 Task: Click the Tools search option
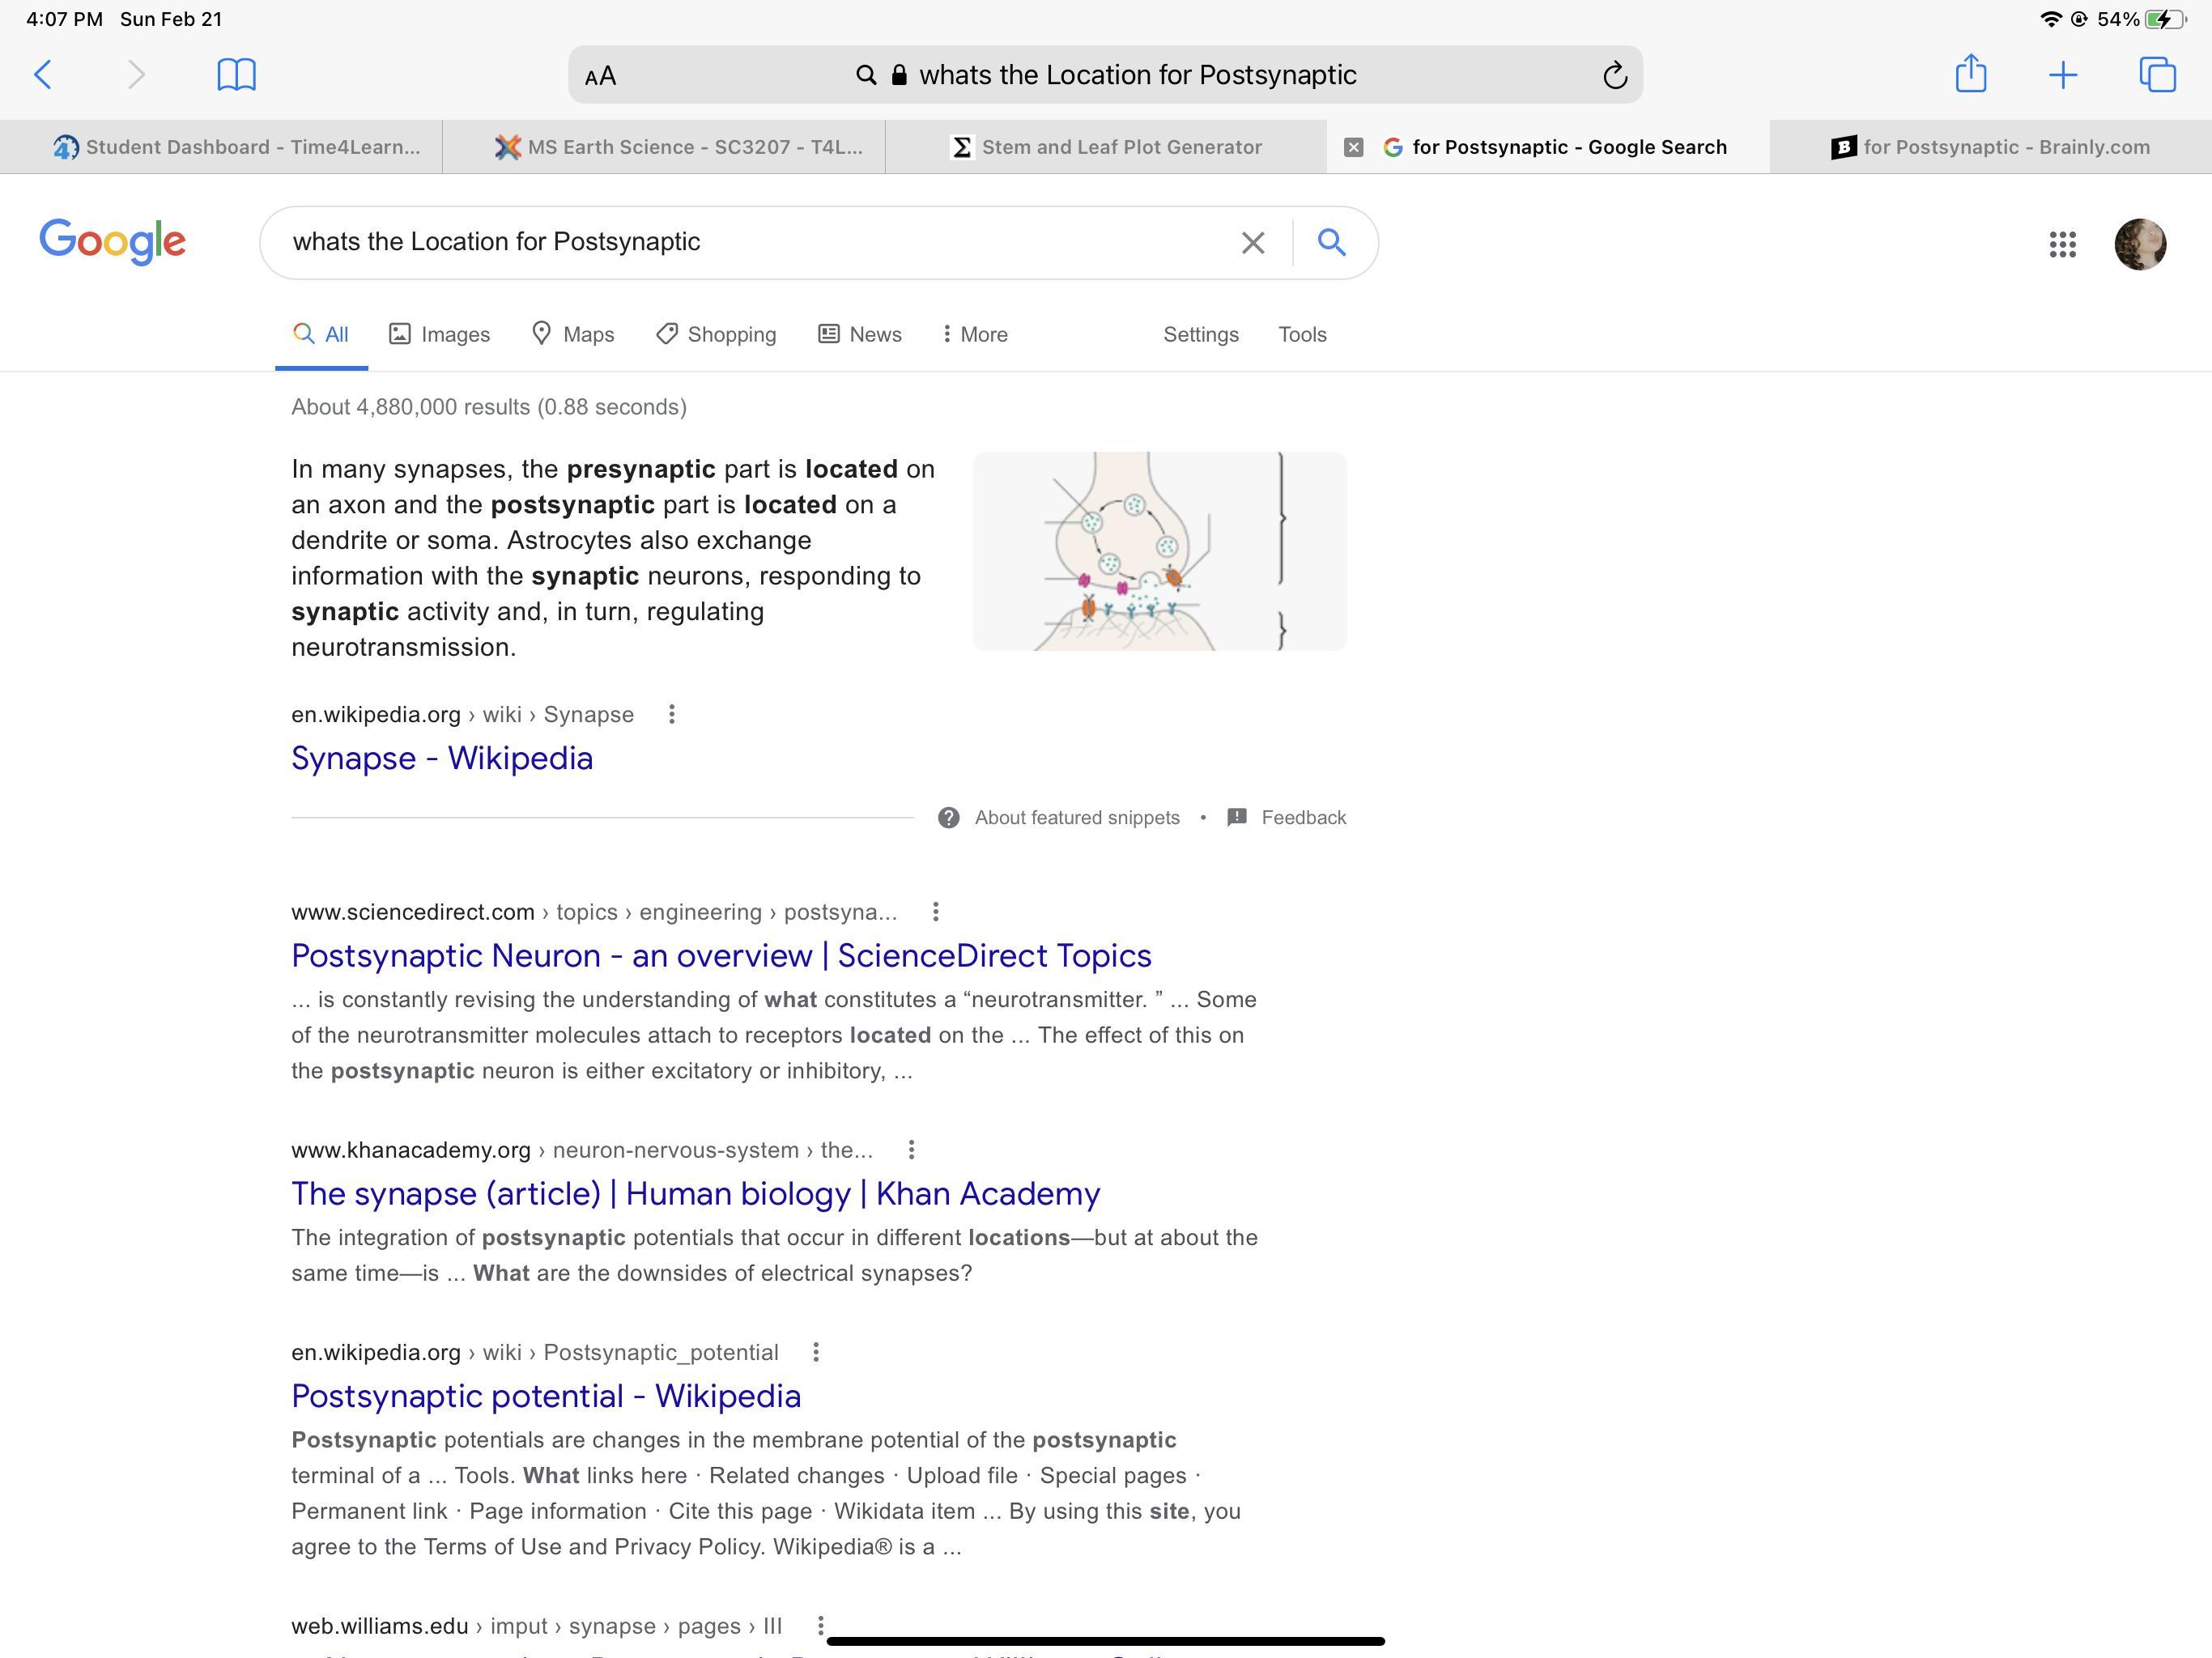(x=1302, y=334)
